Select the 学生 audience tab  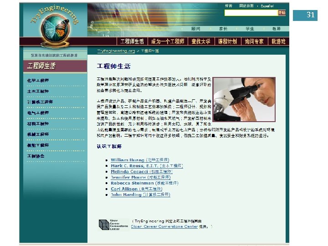pyautogui.click(x=250, y=29)
